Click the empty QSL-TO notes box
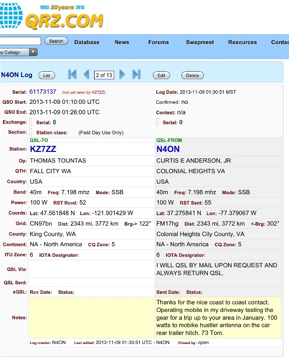The image size is (289, 361). [92, 317]
